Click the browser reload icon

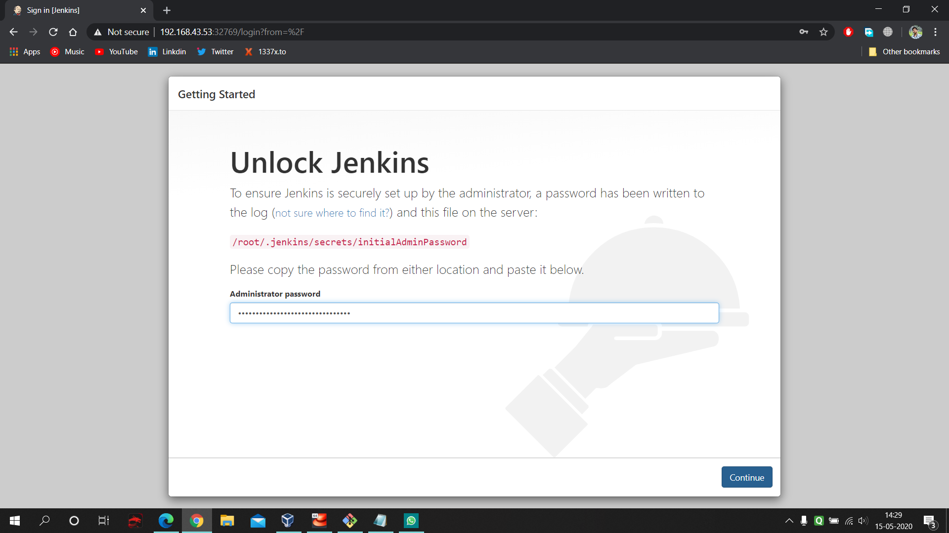point(53,32)
